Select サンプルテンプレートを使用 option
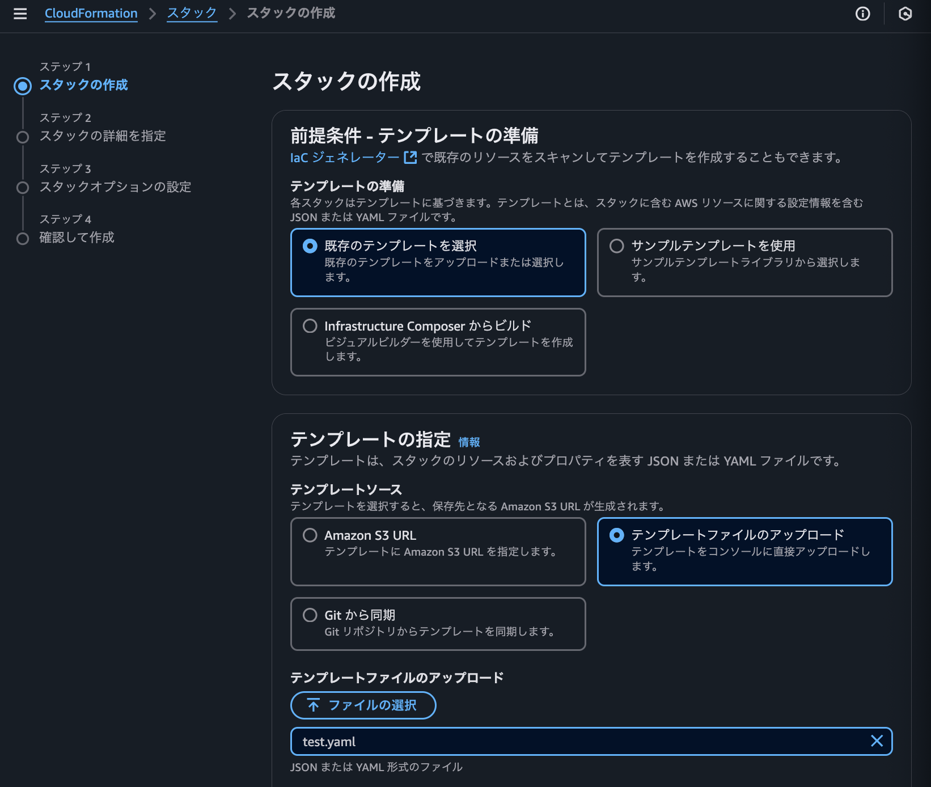The image size is (931, 787). (x=616, y=245)
